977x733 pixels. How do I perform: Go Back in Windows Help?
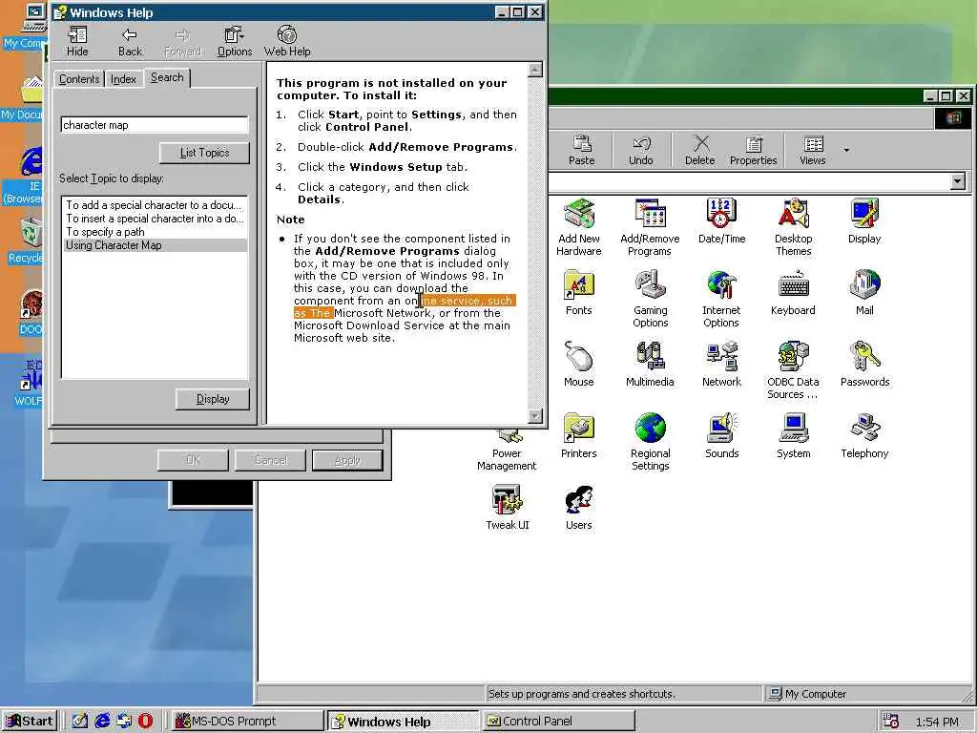pyautogui.click(x=130, y=42)
